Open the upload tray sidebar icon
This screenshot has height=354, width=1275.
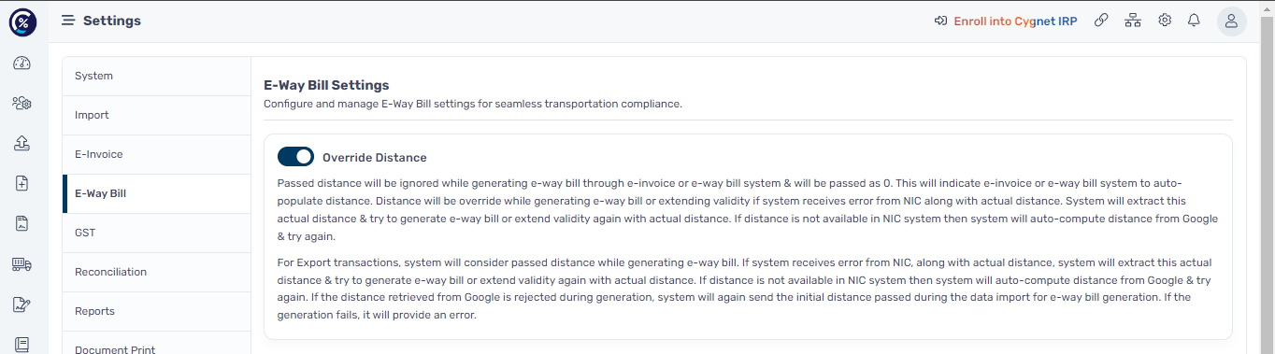point(22,143)
